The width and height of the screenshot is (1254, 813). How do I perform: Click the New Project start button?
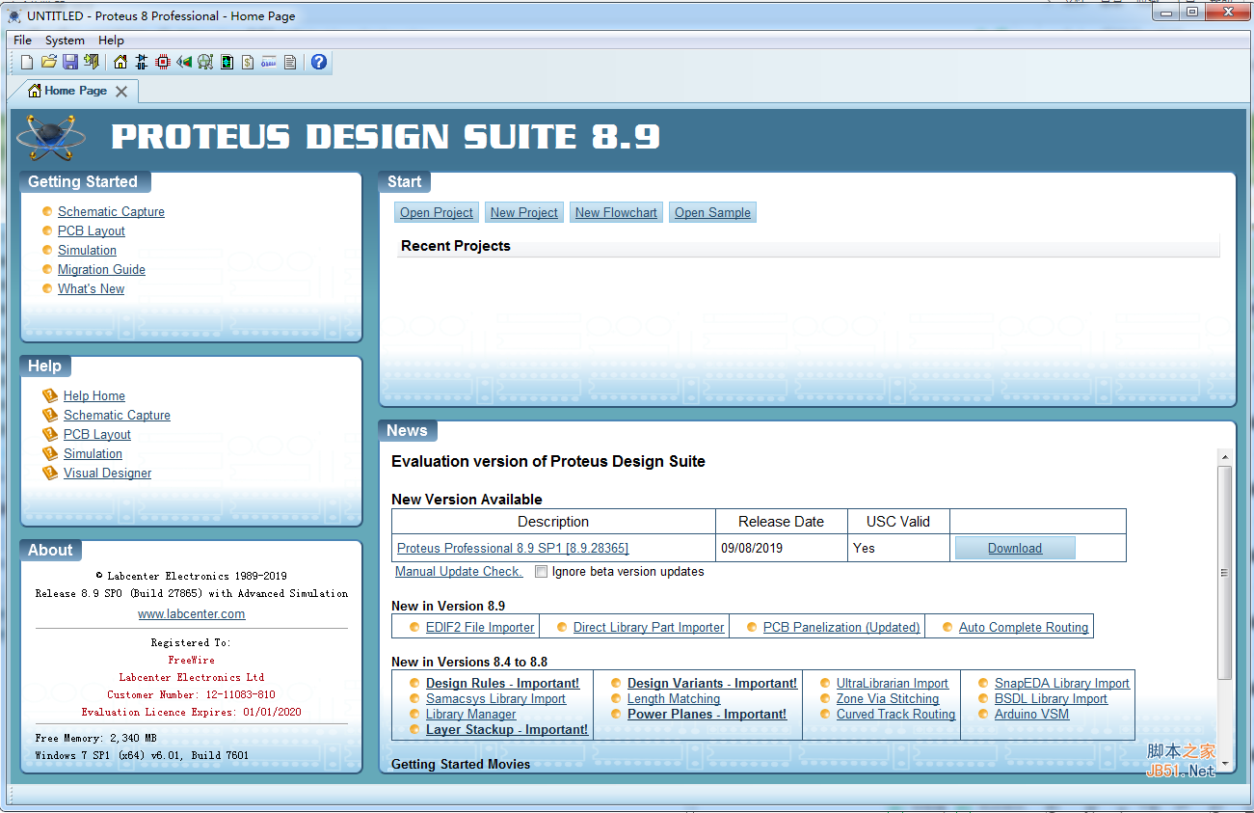(x=523, y=211)
